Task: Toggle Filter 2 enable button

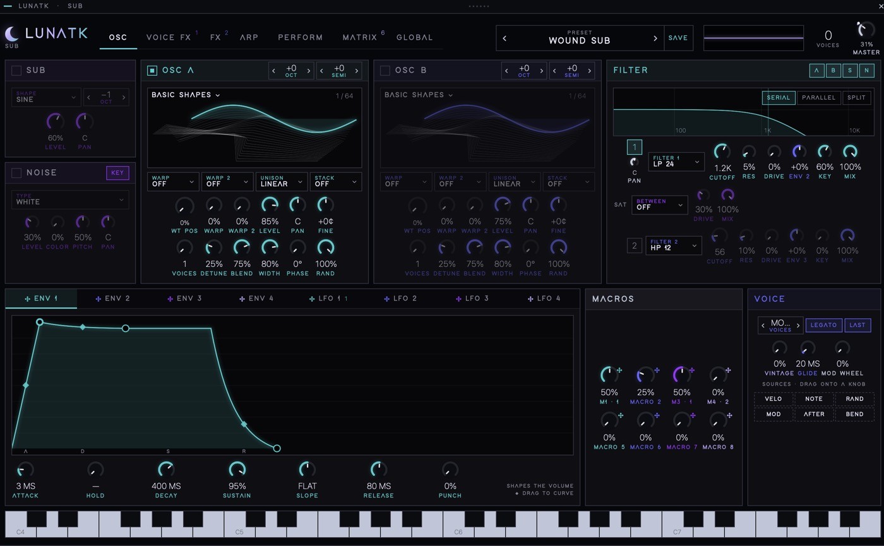Action: point(635,246)
